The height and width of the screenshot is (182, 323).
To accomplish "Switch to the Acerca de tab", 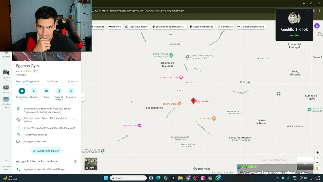I will [x=73, y=81].
